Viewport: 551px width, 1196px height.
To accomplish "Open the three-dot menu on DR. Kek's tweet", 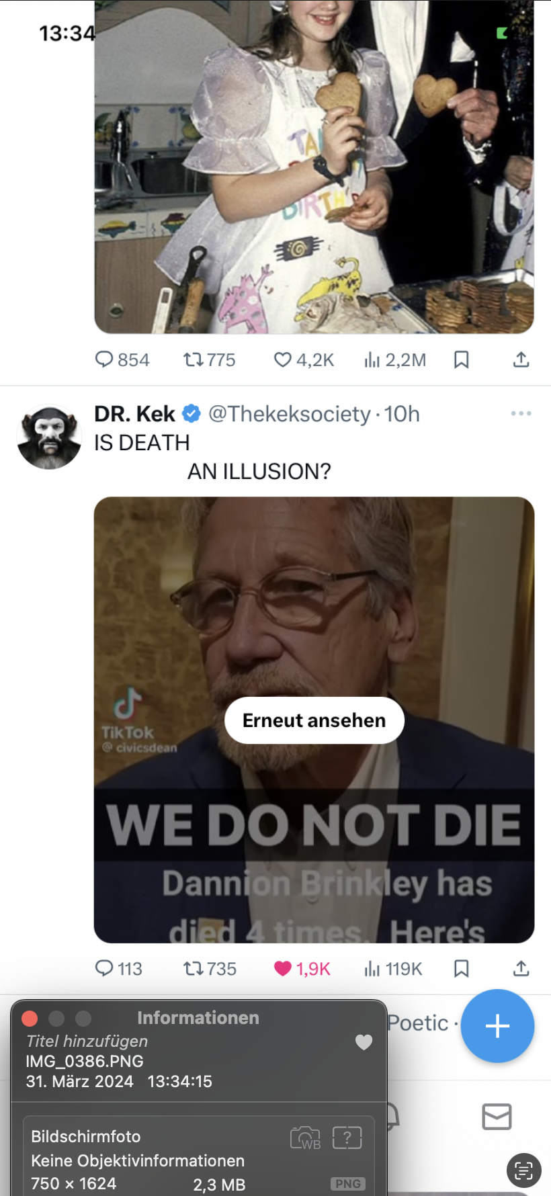I will click(x=521, y=413).
